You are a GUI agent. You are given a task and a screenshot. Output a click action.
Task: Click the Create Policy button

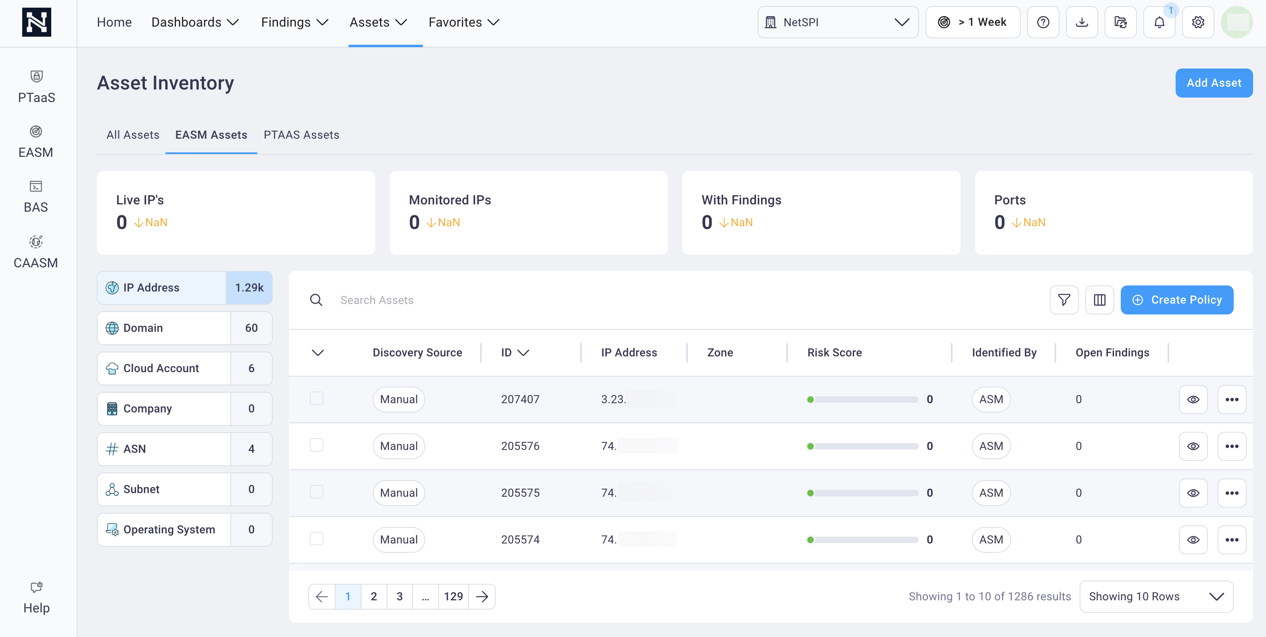1176,300
